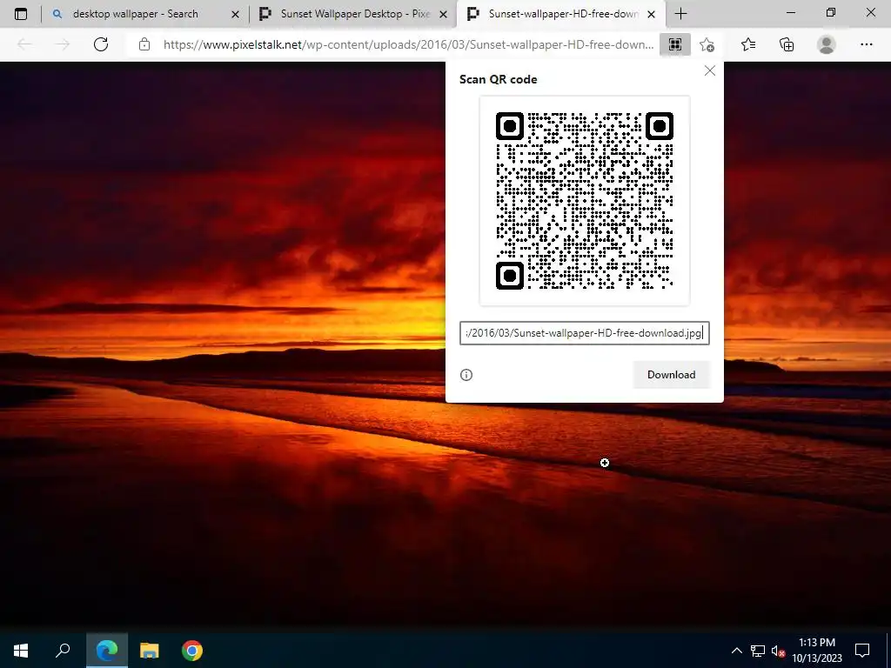The width and height of the screenshot is (891, 668).
Task: Click the pixelstalk.net URL in address bar
Action: pos(408,44)
